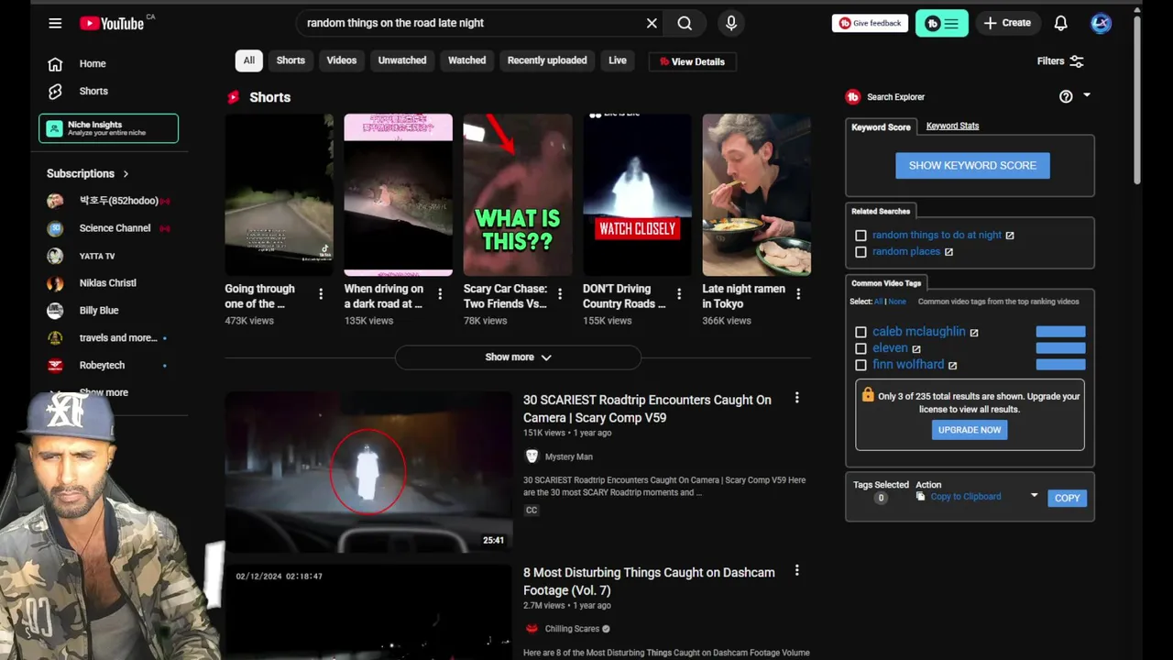The image size is (1173, 660).
Task: Open more options for '30 SCARIEST Roadtrip Encounters' video
Action: pos(796,398)
